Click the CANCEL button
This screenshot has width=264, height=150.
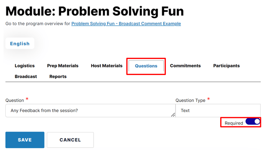(70, 140)
